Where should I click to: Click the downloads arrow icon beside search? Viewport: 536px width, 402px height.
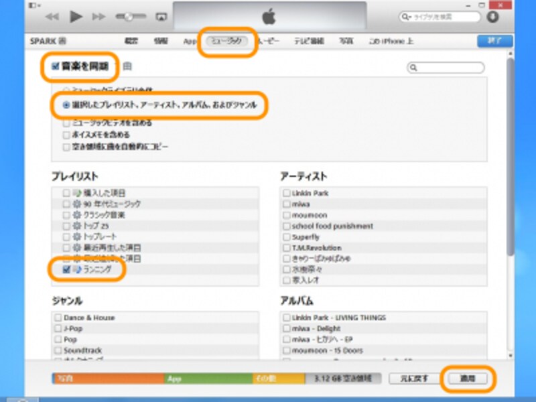[492, 17]
